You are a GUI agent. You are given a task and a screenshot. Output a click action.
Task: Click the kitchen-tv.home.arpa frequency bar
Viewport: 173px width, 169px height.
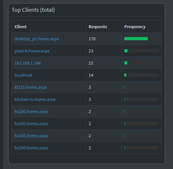(142, 99)
